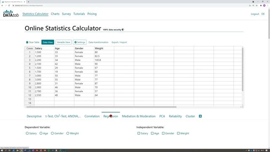Click the DATAtab logo
270x152 pixels.
point(11,14)
